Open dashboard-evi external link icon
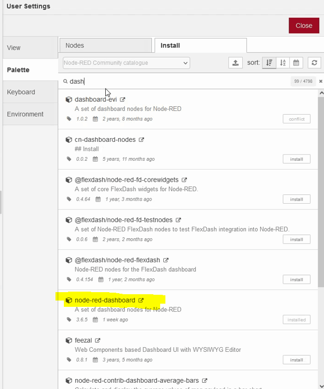The height and width of the screenshot is (389, 324). (122, 99)
